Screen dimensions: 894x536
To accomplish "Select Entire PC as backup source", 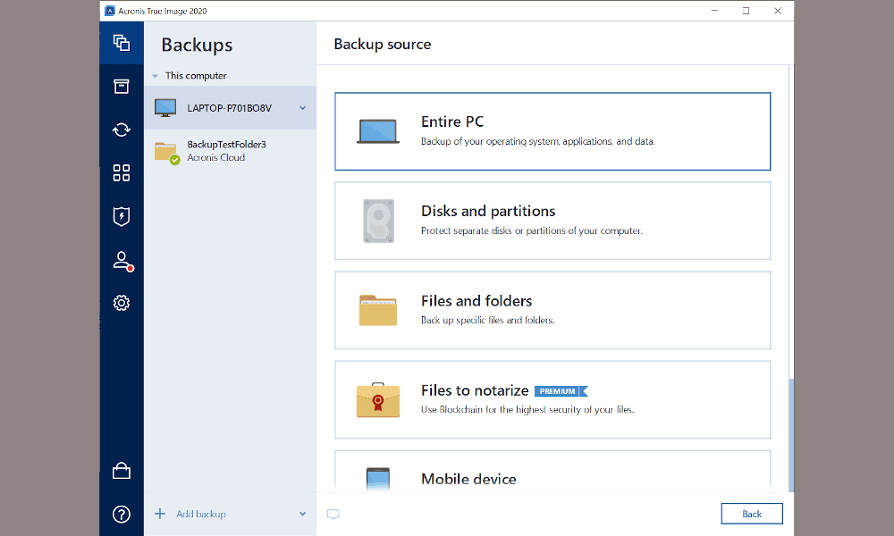I will coord(552,131).
